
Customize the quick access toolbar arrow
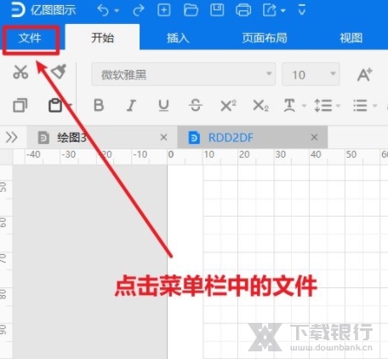[x=302, y=10]
